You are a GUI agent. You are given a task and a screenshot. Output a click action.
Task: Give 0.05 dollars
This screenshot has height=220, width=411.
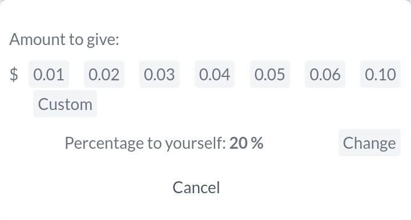pyautogui.click(x=269, y=74)
